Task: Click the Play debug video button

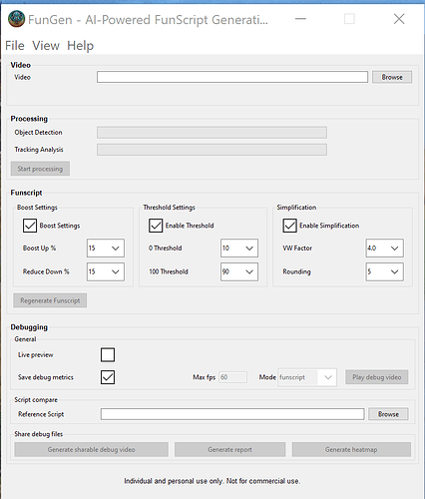Action: [377, 377]
